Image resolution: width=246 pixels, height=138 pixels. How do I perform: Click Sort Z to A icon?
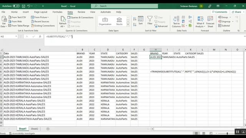tap(135, 25)
